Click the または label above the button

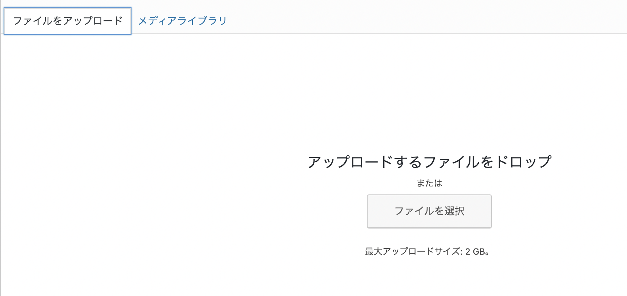[x=429, y=183]
